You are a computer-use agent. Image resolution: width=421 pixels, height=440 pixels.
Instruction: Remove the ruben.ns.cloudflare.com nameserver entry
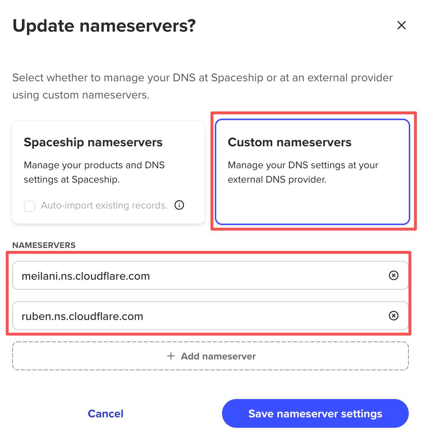point(394,316)
